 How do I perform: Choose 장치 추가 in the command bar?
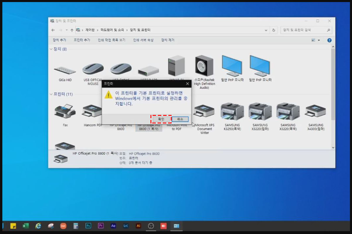59,40
